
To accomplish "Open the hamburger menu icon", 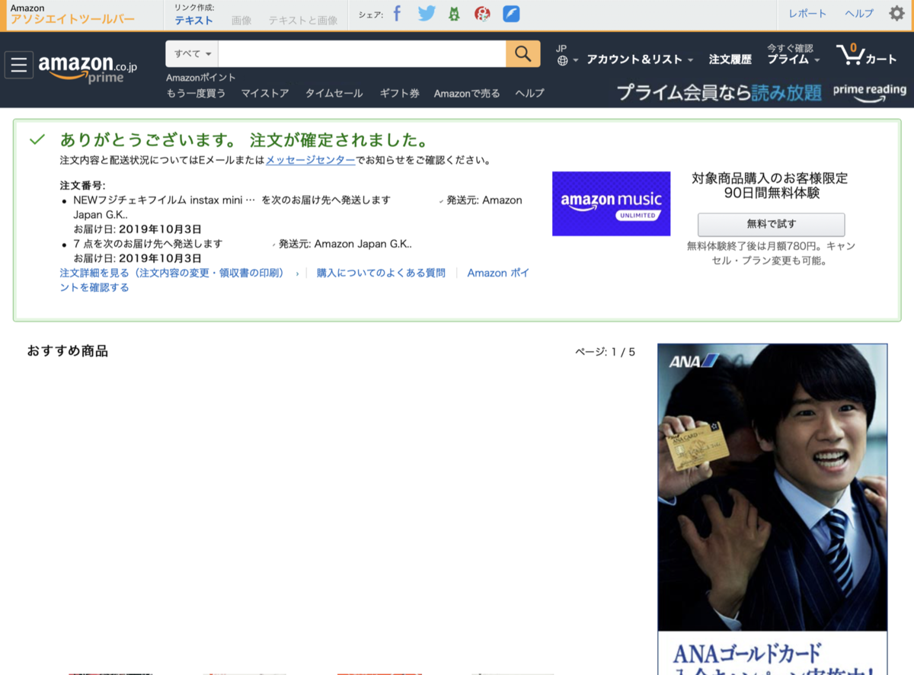I will pyautogui.click(x=18, y=65).
